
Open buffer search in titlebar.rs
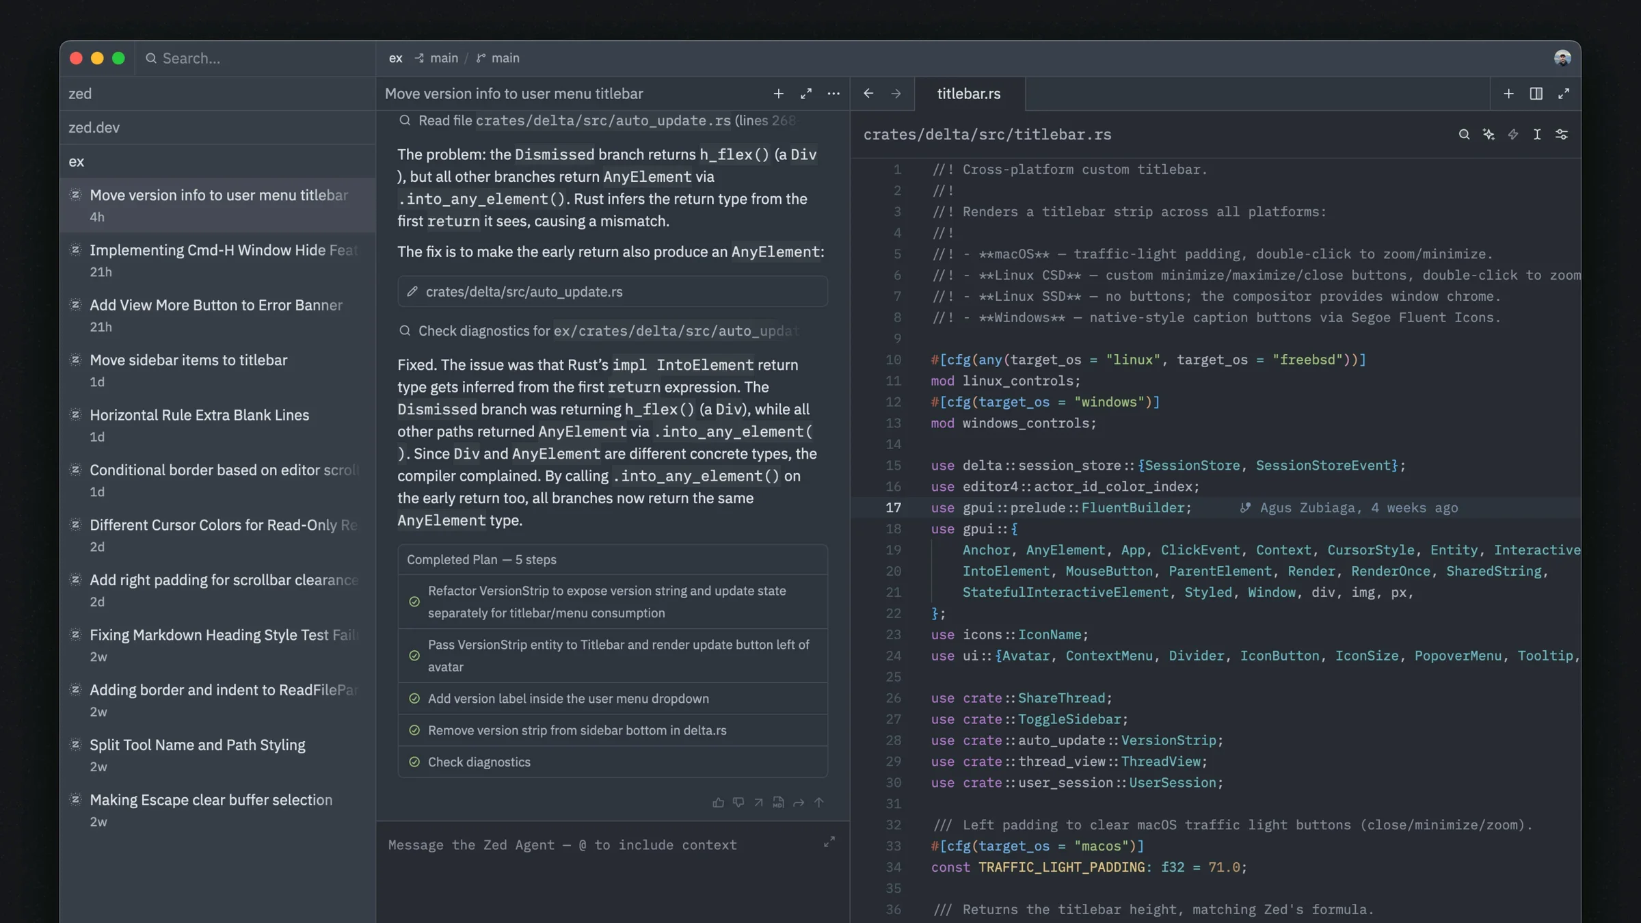pyautogui.click(x=1464, y=135)
